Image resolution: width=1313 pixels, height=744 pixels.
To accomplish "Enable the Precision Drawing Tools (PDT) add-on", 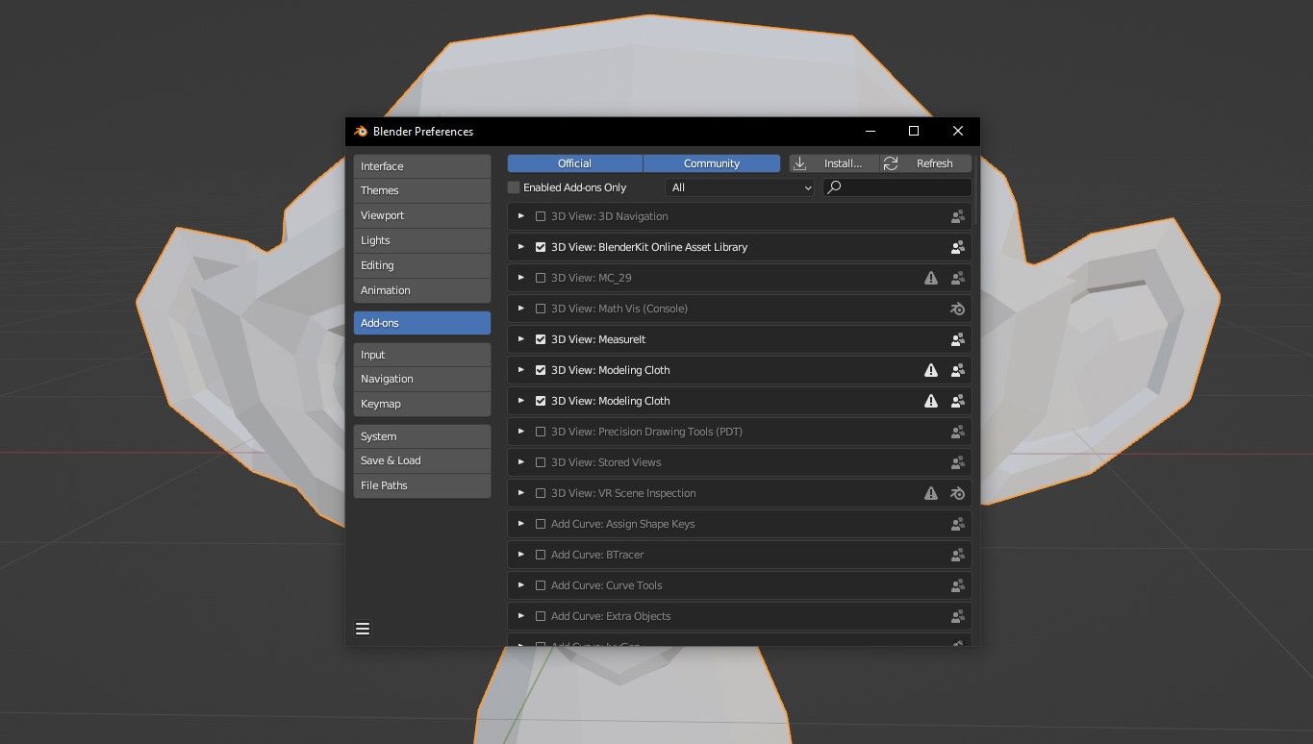I will pyautogui.click(x=541, y=432).
